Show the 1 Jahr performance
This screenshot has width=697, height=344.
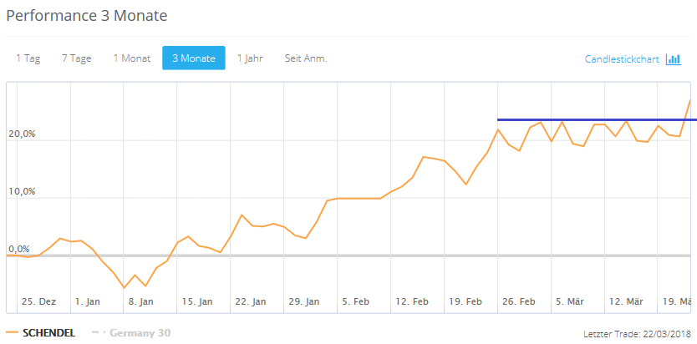[250, 58]
